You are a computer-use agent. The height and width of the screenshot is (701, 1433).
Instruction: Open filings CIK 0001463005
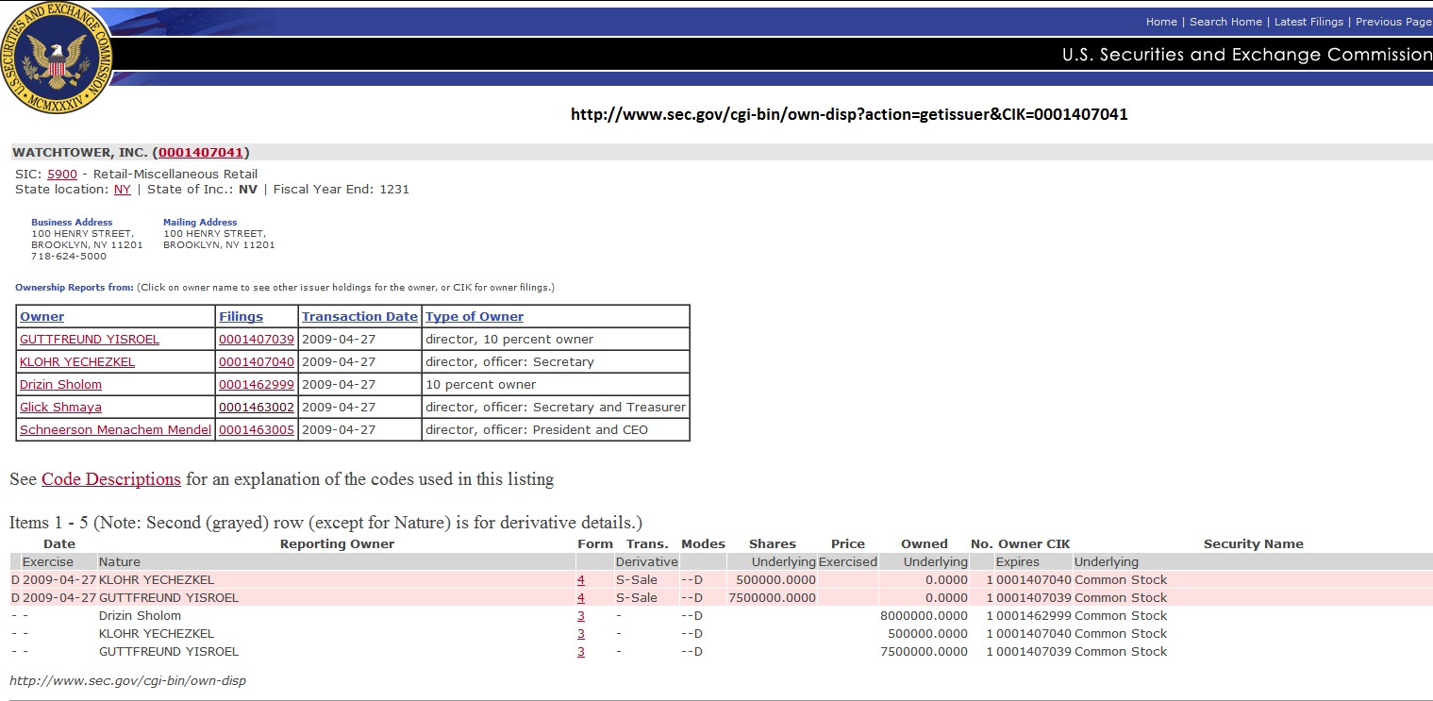(256, 430)
